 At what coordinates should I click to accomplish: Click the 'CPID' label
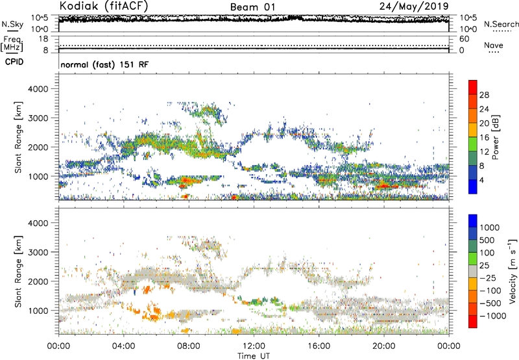click(14, 62)
